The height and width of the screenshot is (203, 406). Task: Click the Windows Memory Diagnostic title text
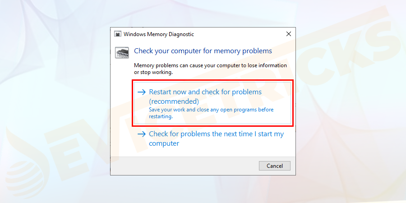(x=159, y=34)
